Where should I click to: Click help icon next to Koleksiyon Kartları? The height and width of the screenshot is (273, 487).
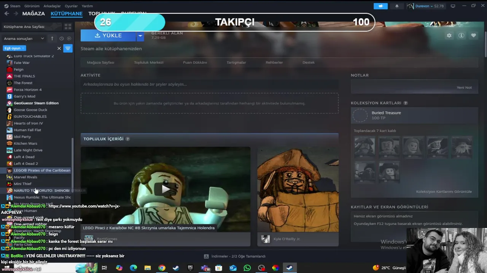pos(406,103)
